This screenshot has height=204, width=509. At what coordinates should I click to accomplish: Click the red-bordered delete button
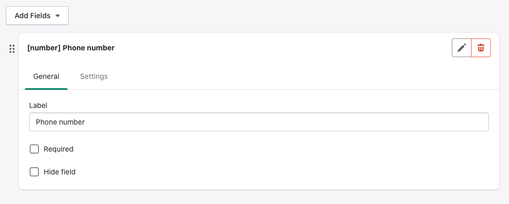481,48
